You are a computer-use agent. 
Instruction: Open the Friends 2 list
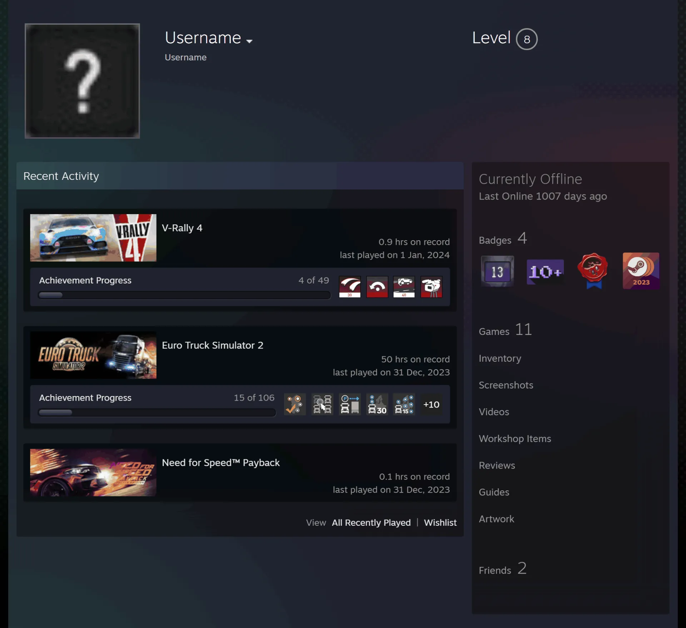coord(503,568)
